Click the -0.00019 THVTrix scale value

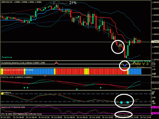[155, 89]
